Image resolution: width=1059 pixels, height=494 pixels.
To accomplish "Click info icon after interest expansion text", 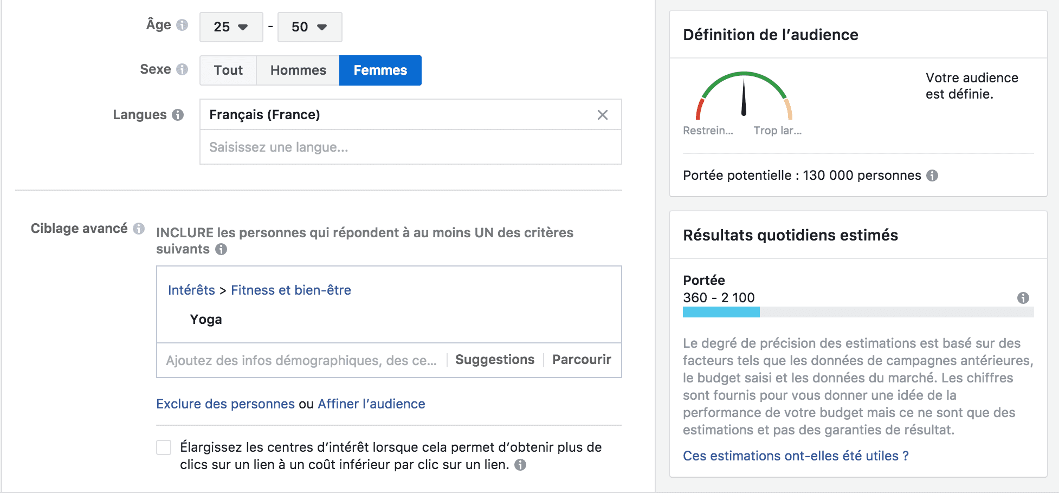I will tap(520, 465).
